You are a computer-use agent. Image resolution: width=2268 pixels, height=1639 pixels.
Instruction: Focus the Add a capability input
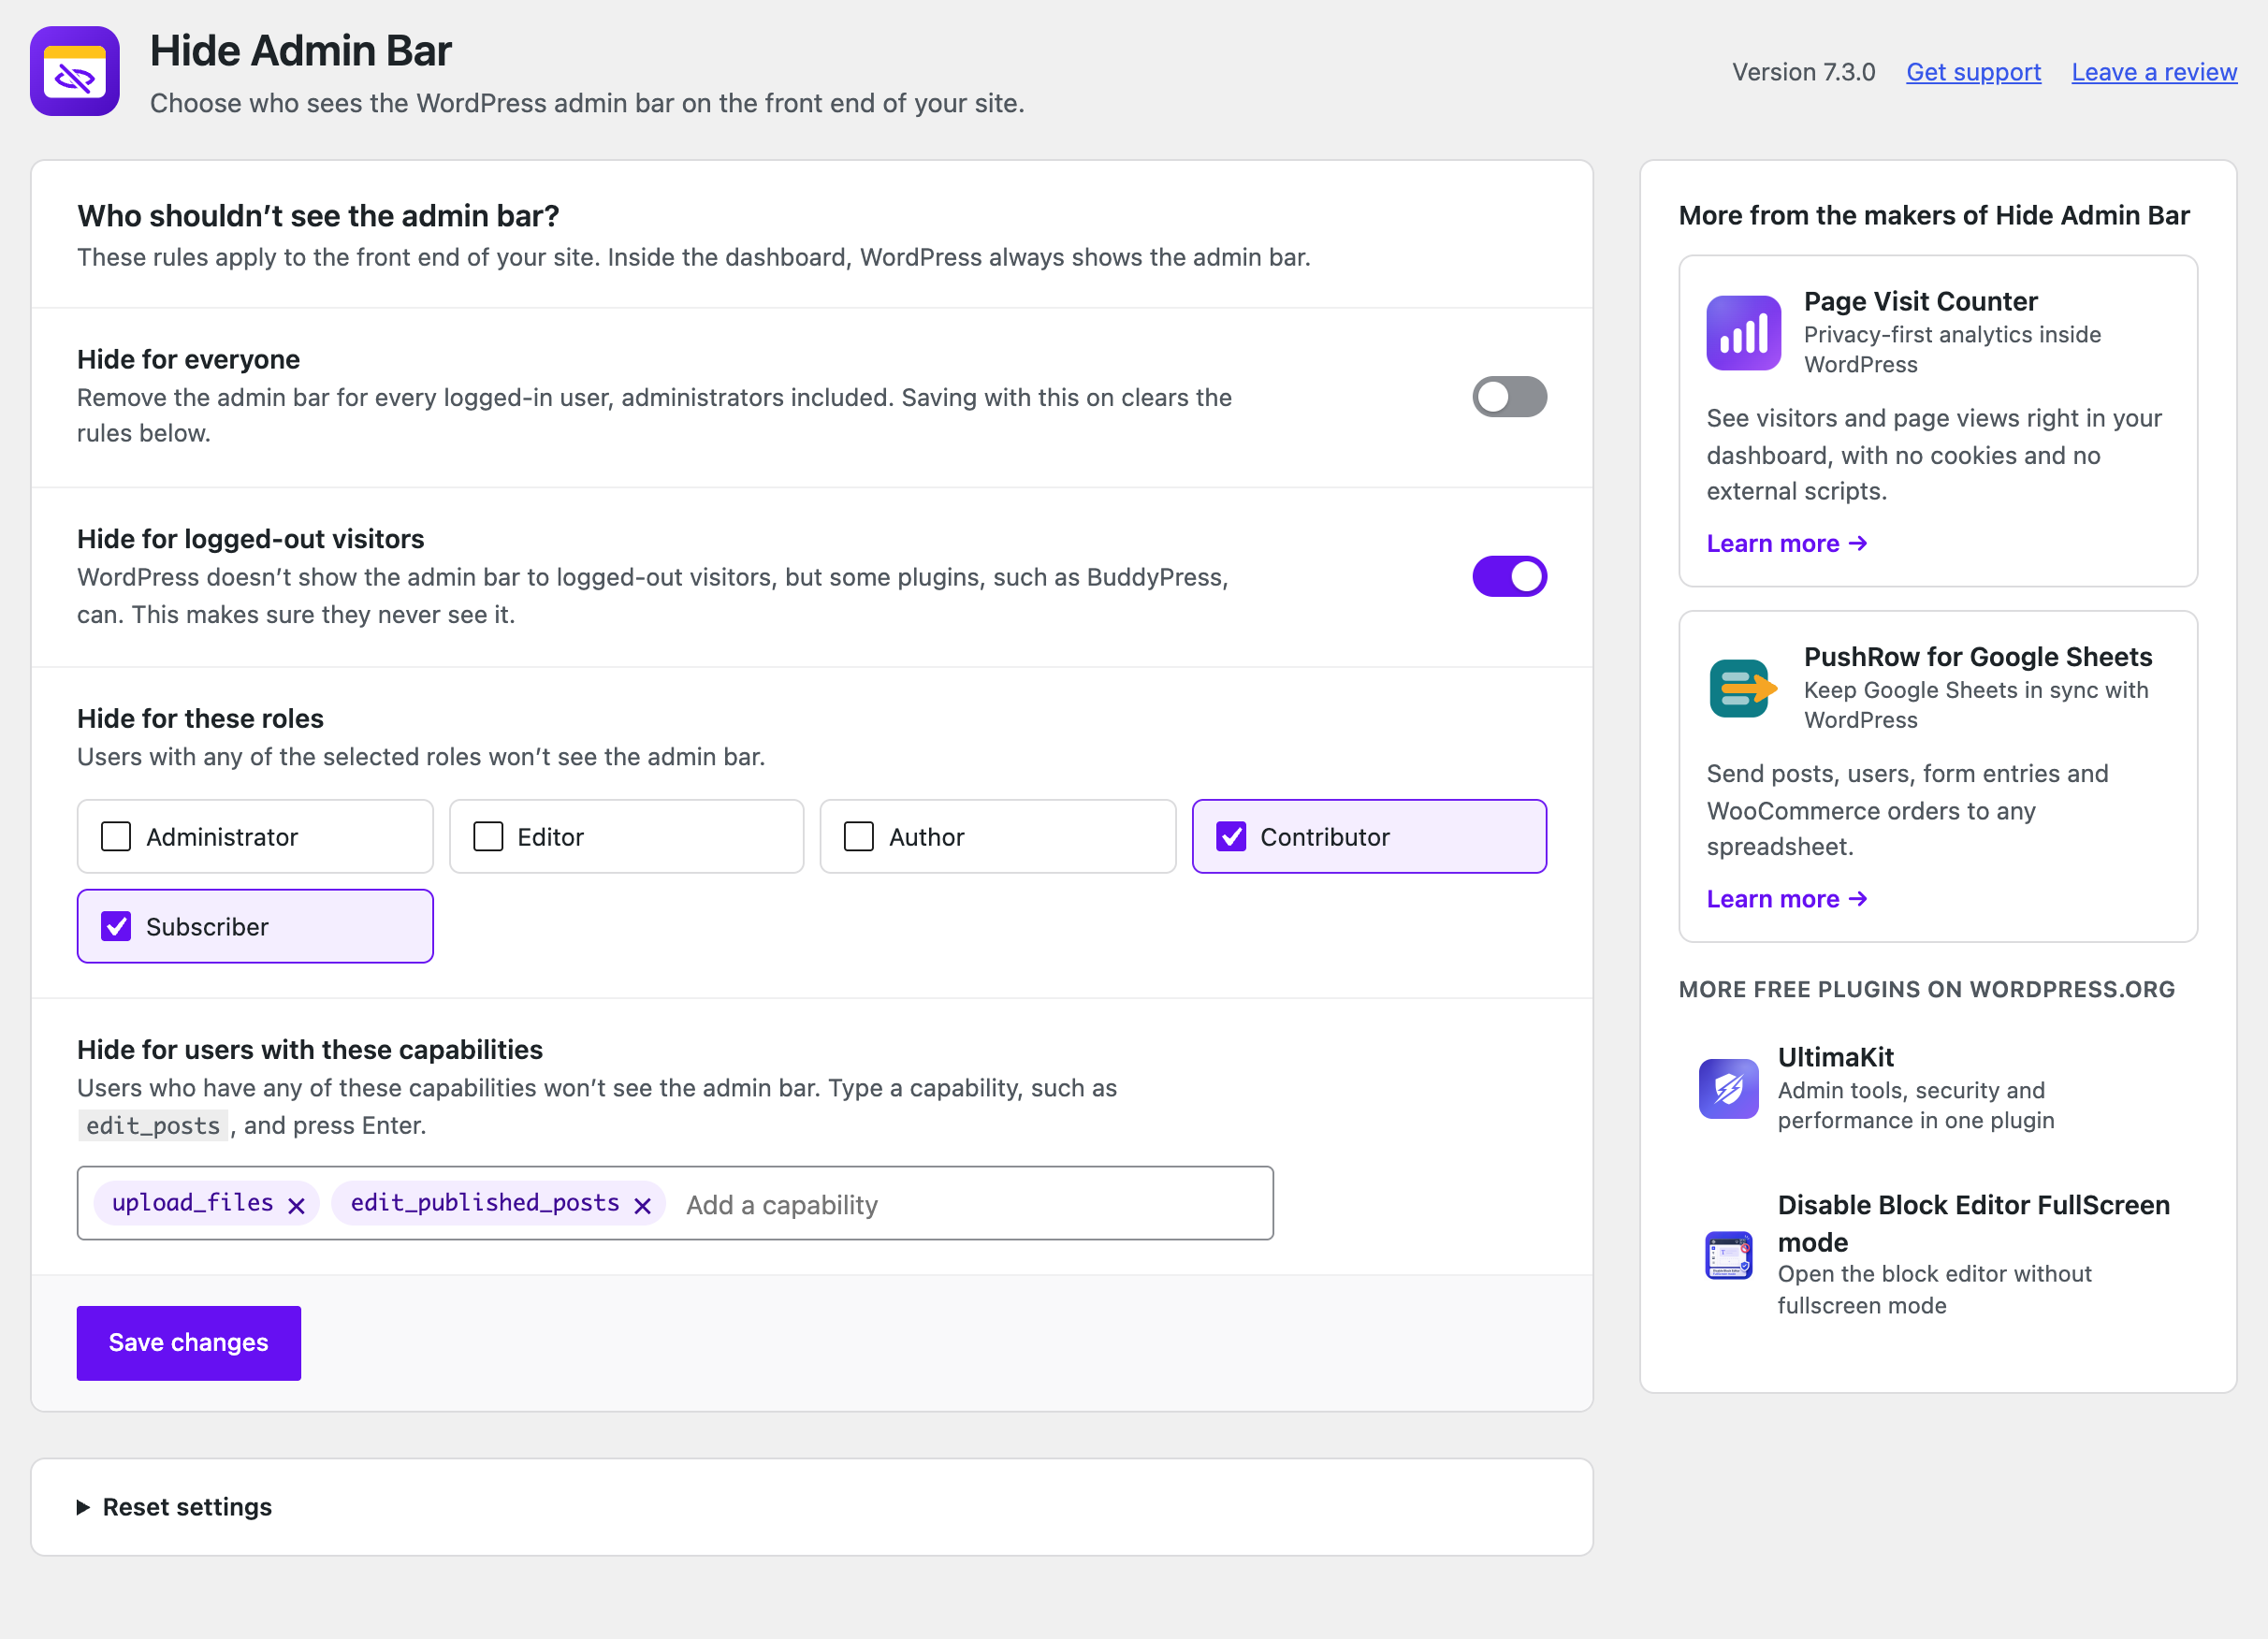pyautogui.click(x=970, y=1205)
